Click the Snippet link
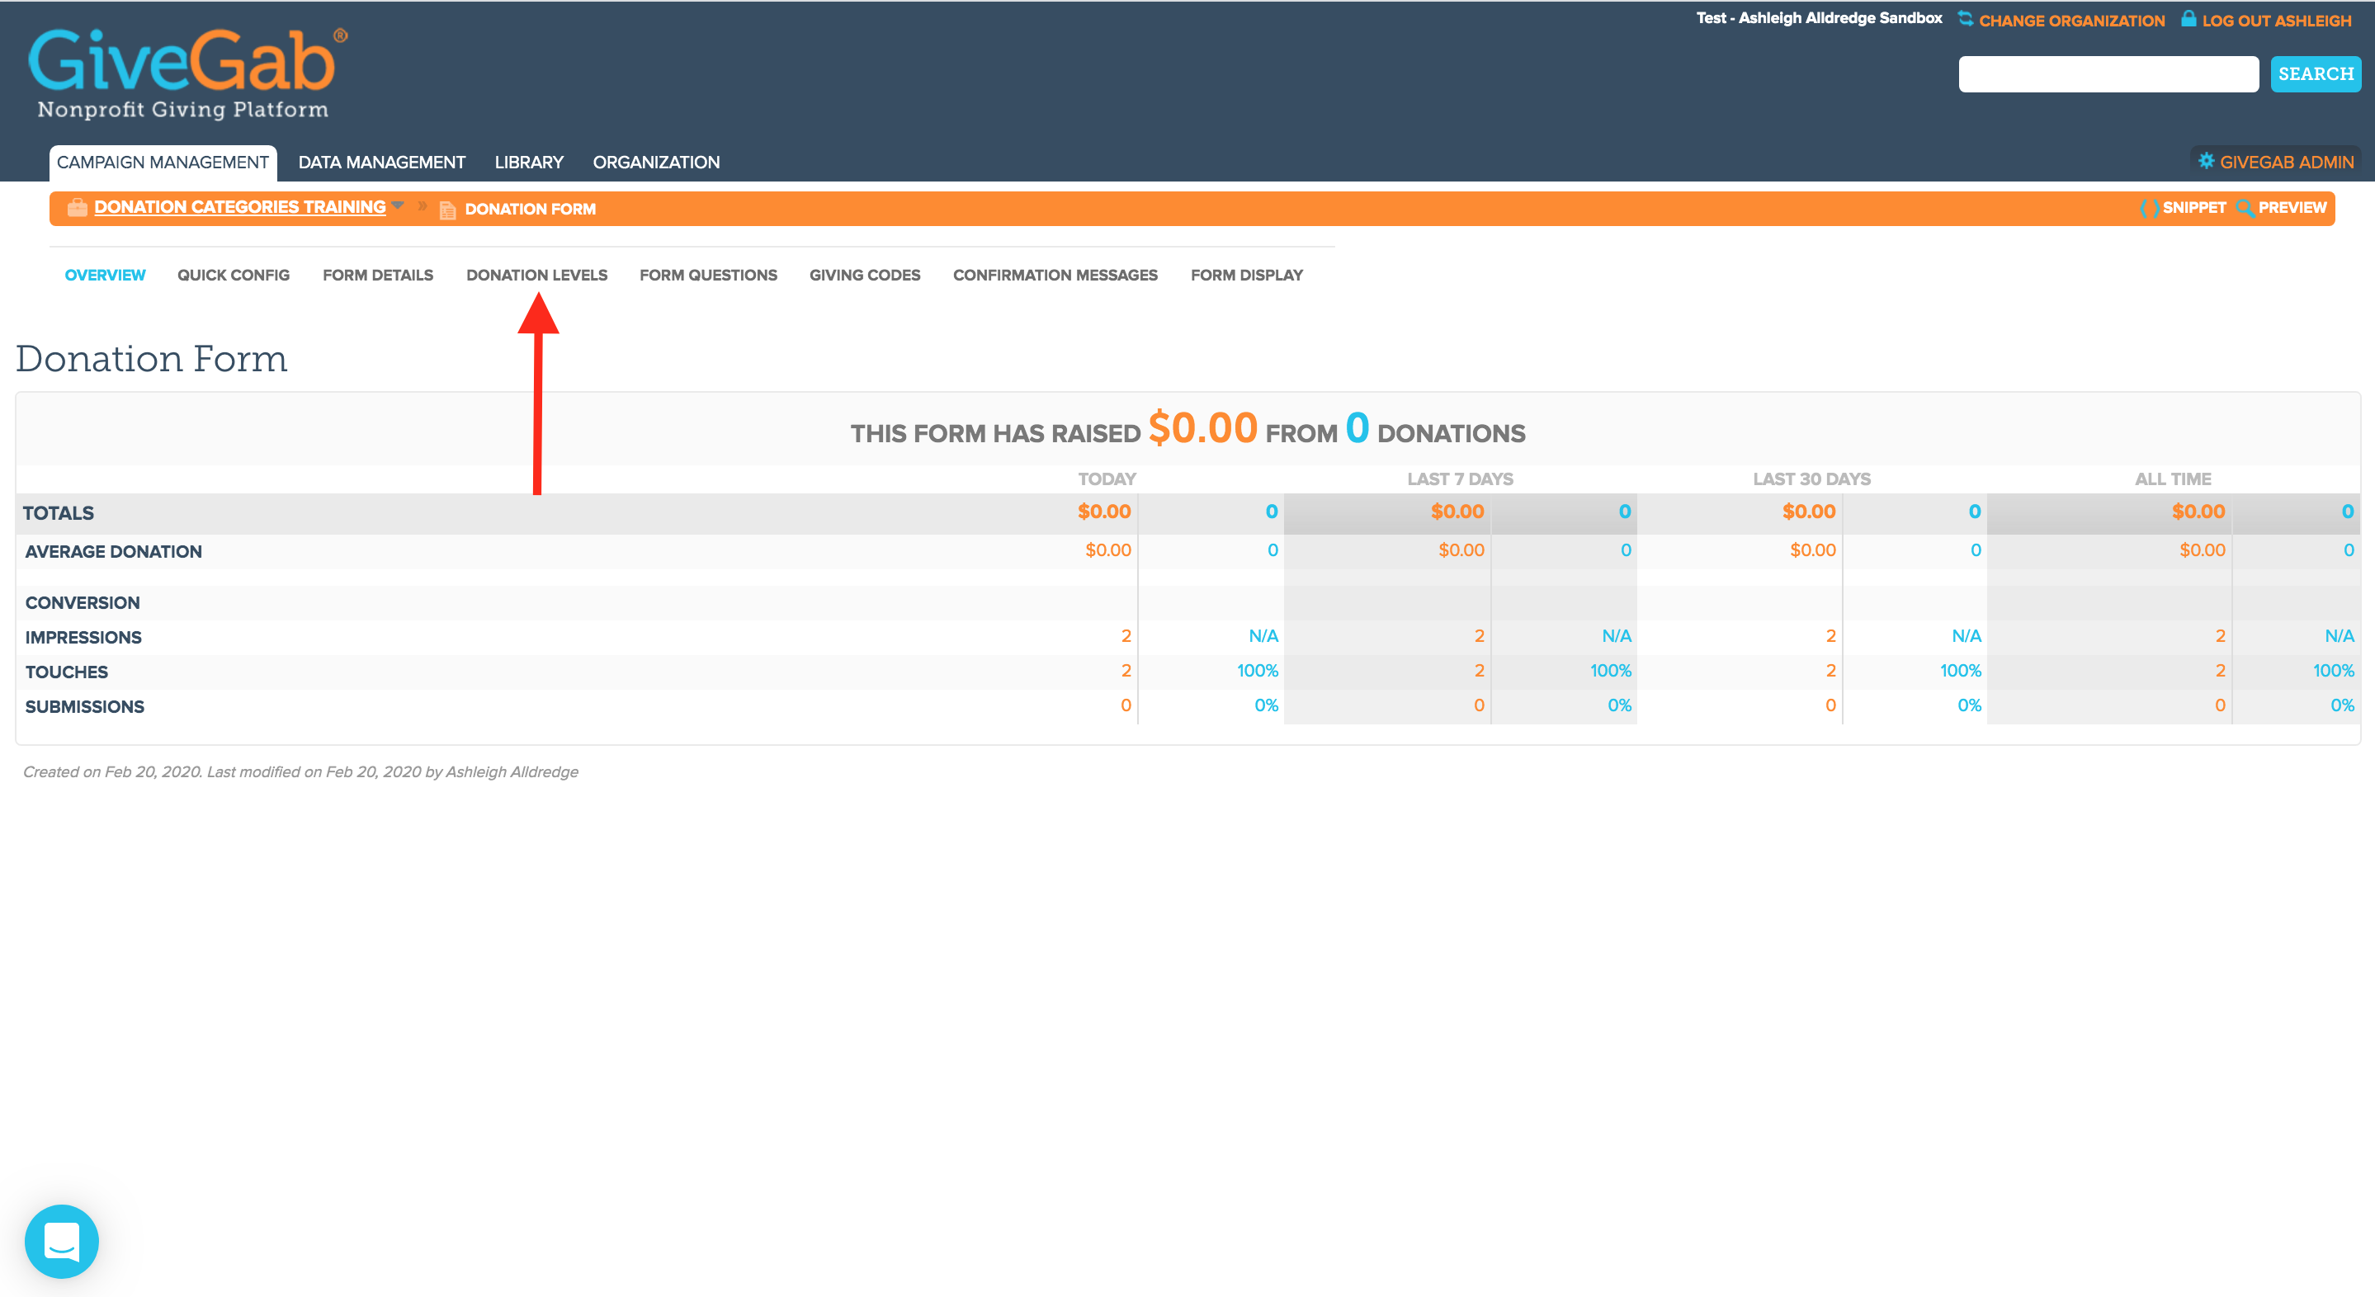This screenshot has width=2375, height=1297. tap(2194, 207)
